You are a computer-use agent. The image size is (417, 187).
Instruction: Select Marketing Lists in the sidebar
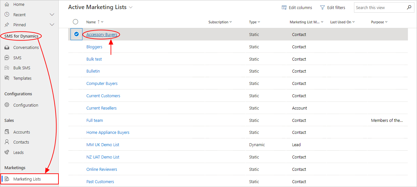click(x=30, y=179)
